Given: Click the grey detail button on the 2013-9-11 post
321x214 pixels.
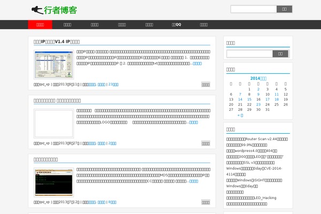Looking at the screenshot, I should point(205,85).
